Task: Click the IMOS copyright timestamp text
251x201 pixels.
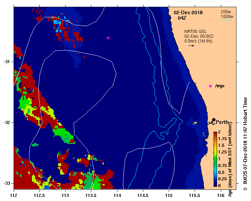Action: (x=245, y=144)
